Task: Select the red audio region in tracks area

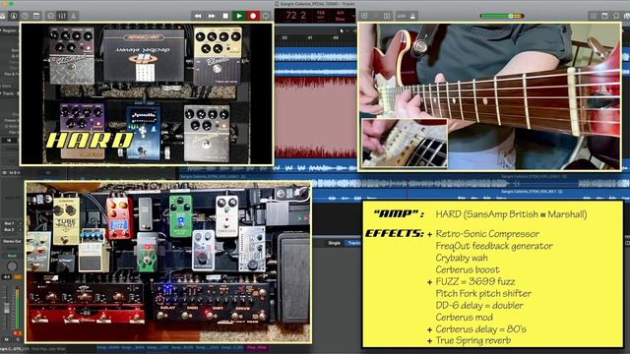Action: click(x=316, y=117)
